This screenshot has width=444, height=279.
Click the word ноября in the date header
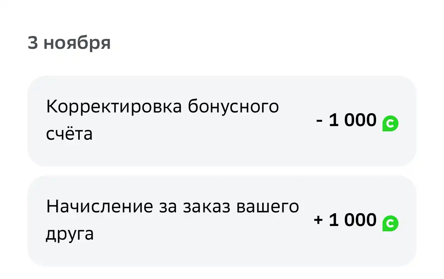[x=77, y=44]
